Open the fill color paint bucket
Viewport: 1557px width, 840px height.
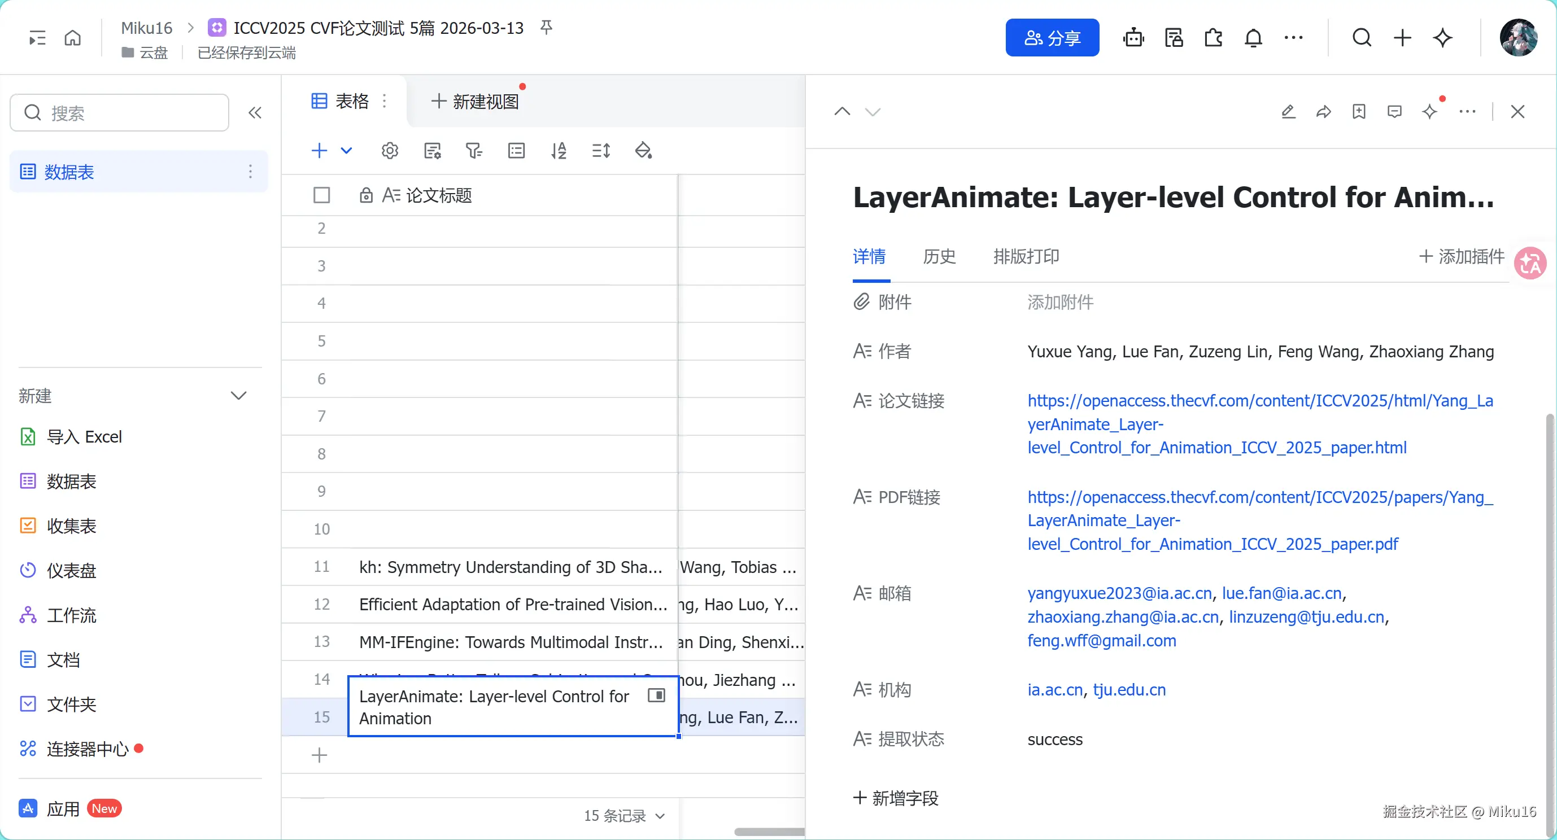pos(643,151)
